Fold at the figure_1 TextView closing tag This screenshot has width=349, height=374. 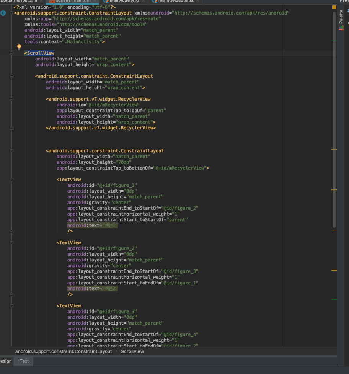click(11, 231)
